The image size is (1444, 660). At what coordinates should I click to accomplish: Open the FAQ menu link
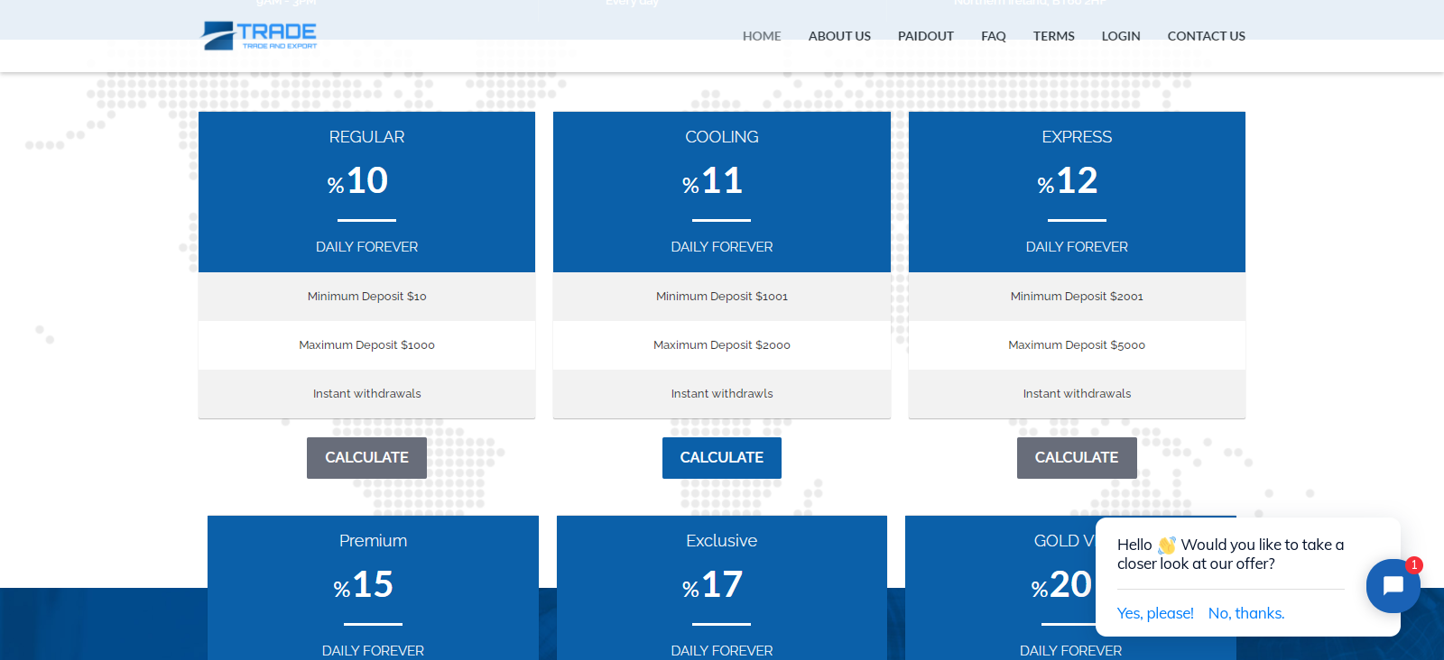993,36
